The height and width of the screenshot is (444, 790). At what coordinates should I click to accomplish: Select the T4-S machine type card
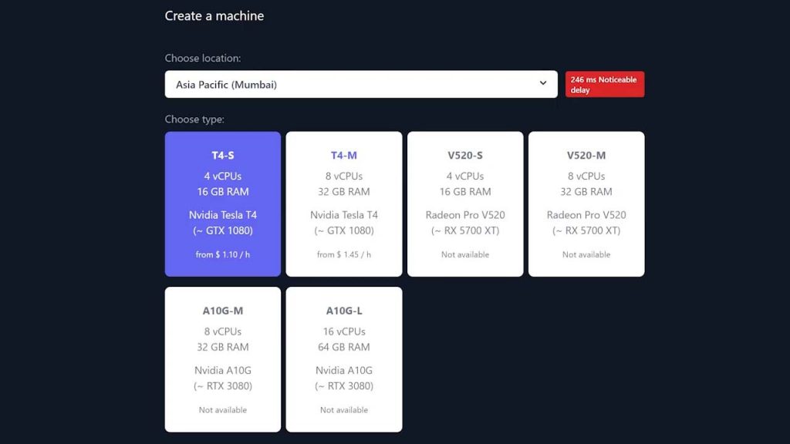tap(223, 203)
